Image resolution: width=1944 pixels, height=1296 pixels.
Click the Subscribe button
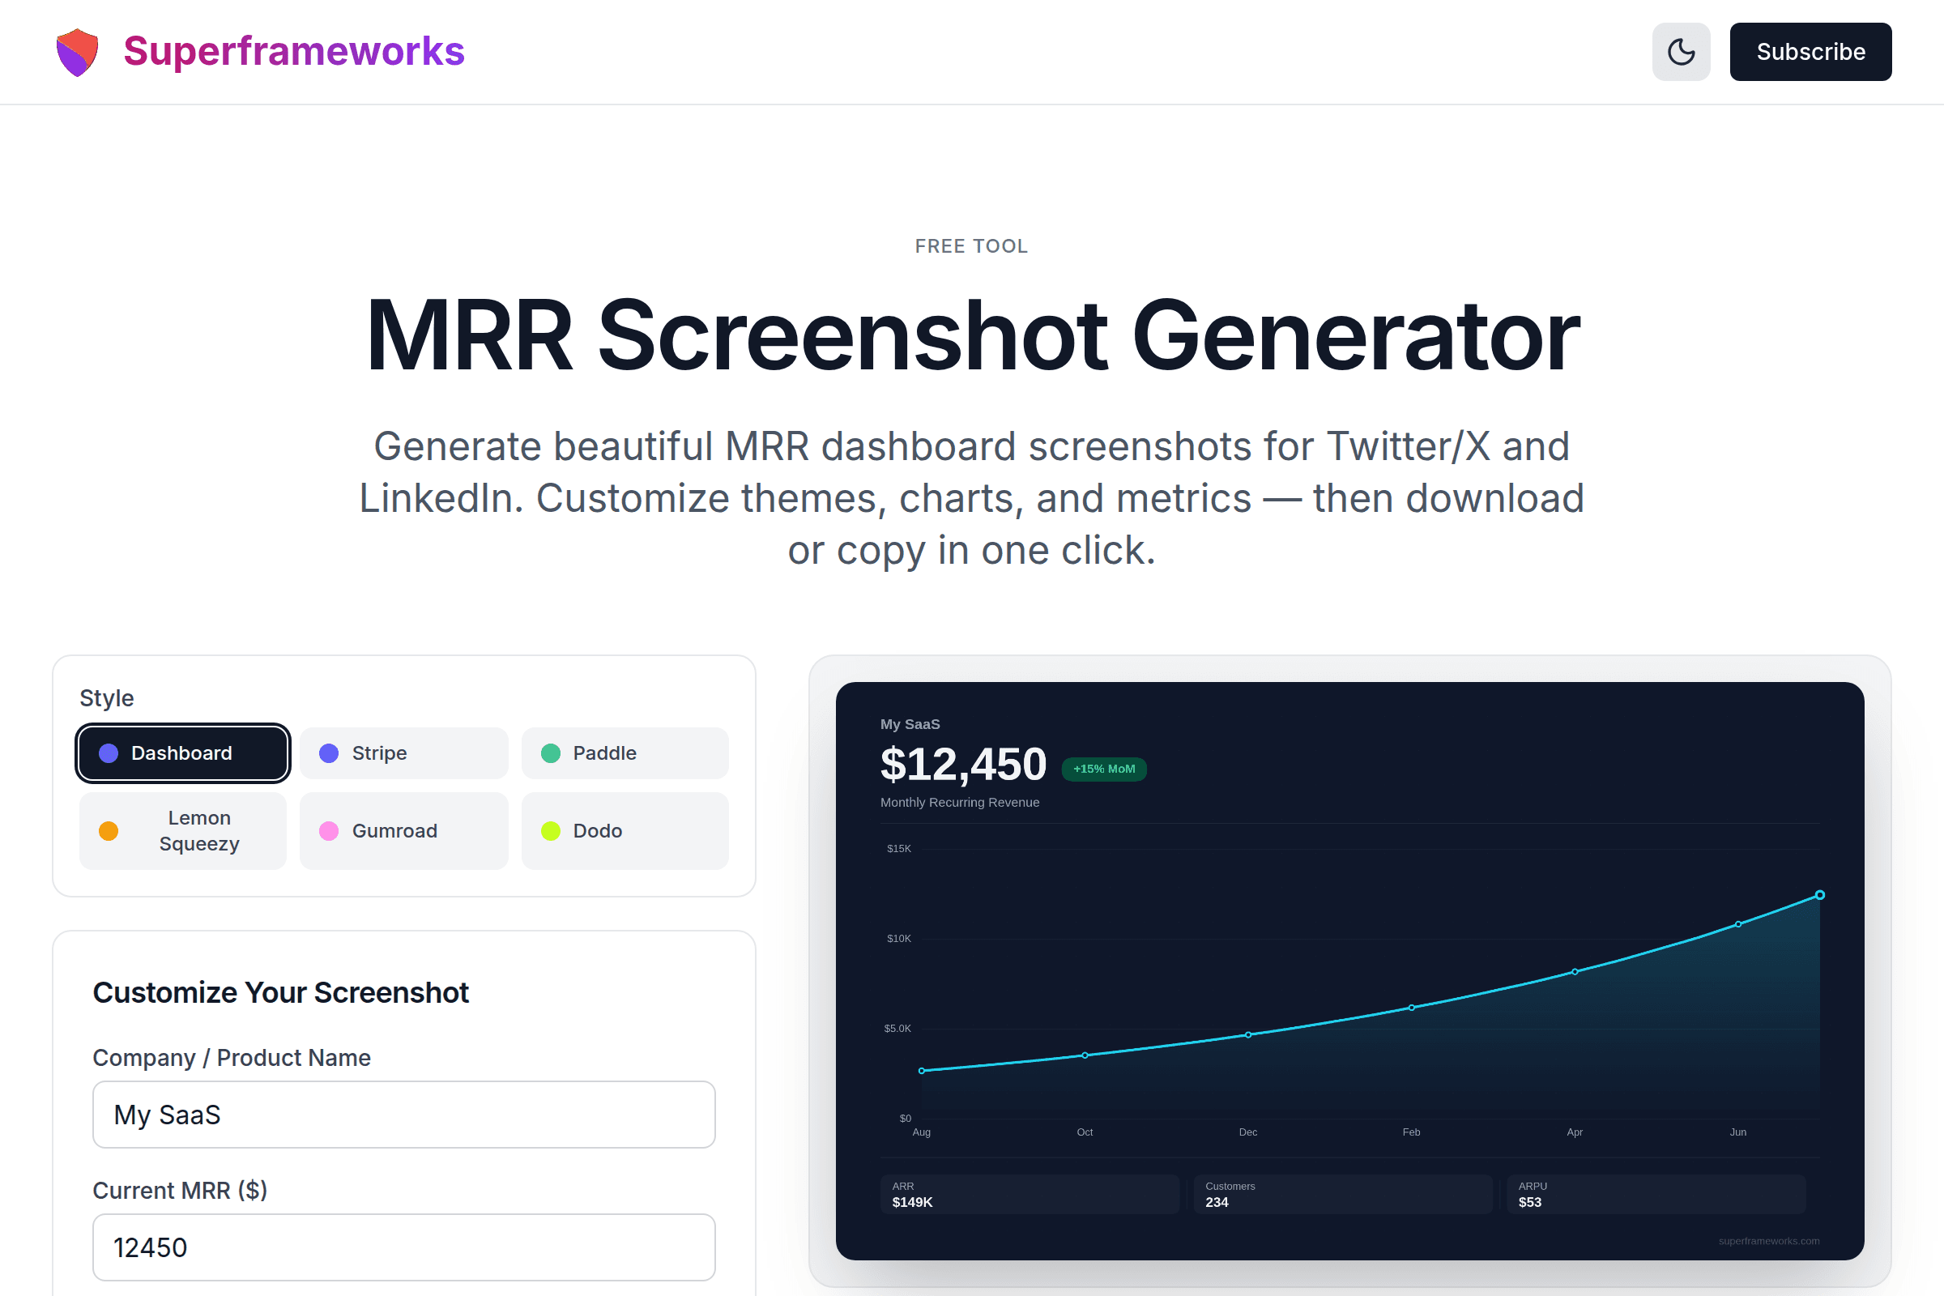(1810, 52)
